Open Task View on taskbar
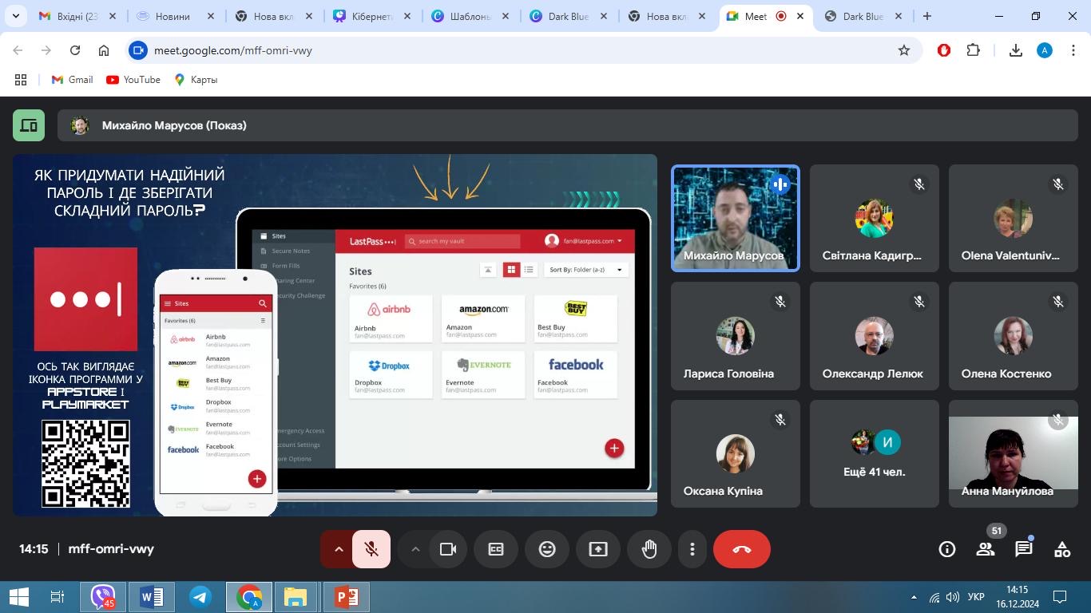 coord(58,597)
